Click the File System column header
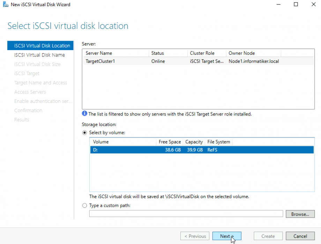 click(218, 142)
